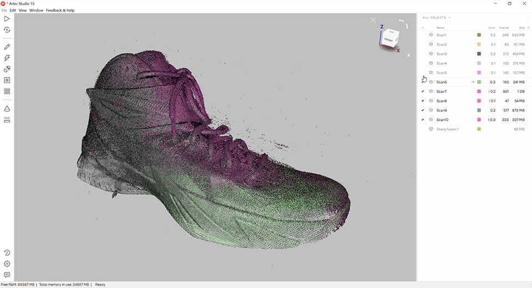The width and height of the screenshot is (532, 288).
Task: Open the Fix holes tool
Action: pyautogui.click(x=7, y=80)
